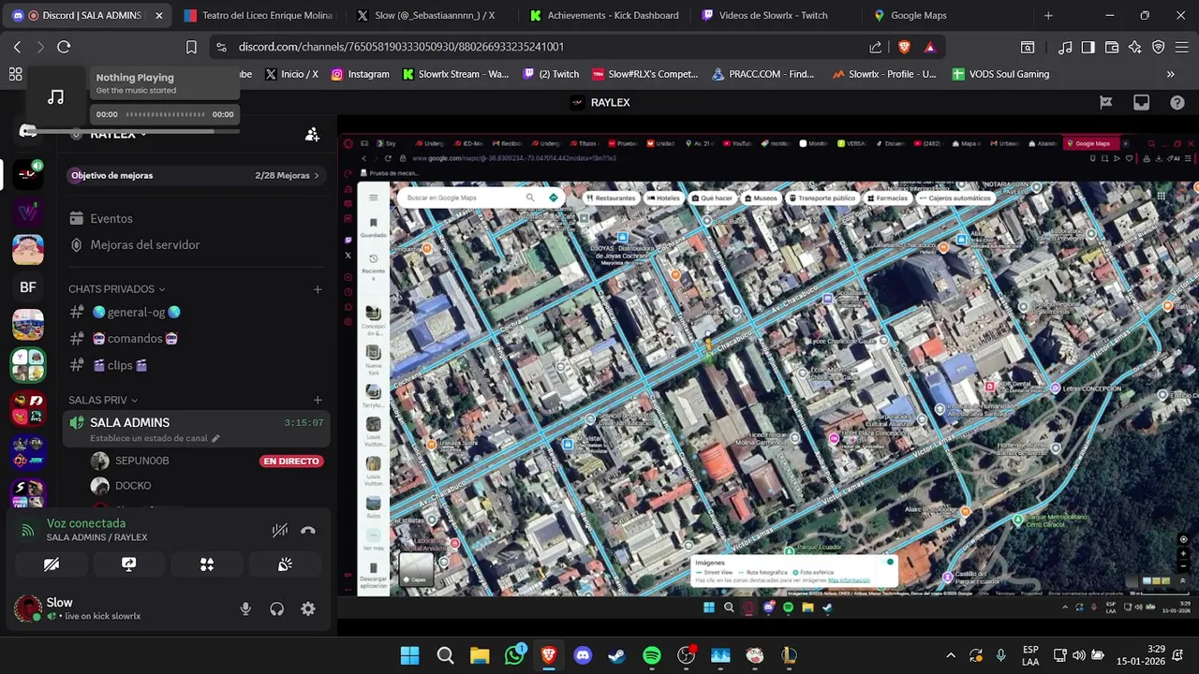Screen dimensions: 1199x674
Task: Expand Objetivo de mejoras 2/28 Mejoras arrow
Action: pyautogui.click(x=317, y=175)
